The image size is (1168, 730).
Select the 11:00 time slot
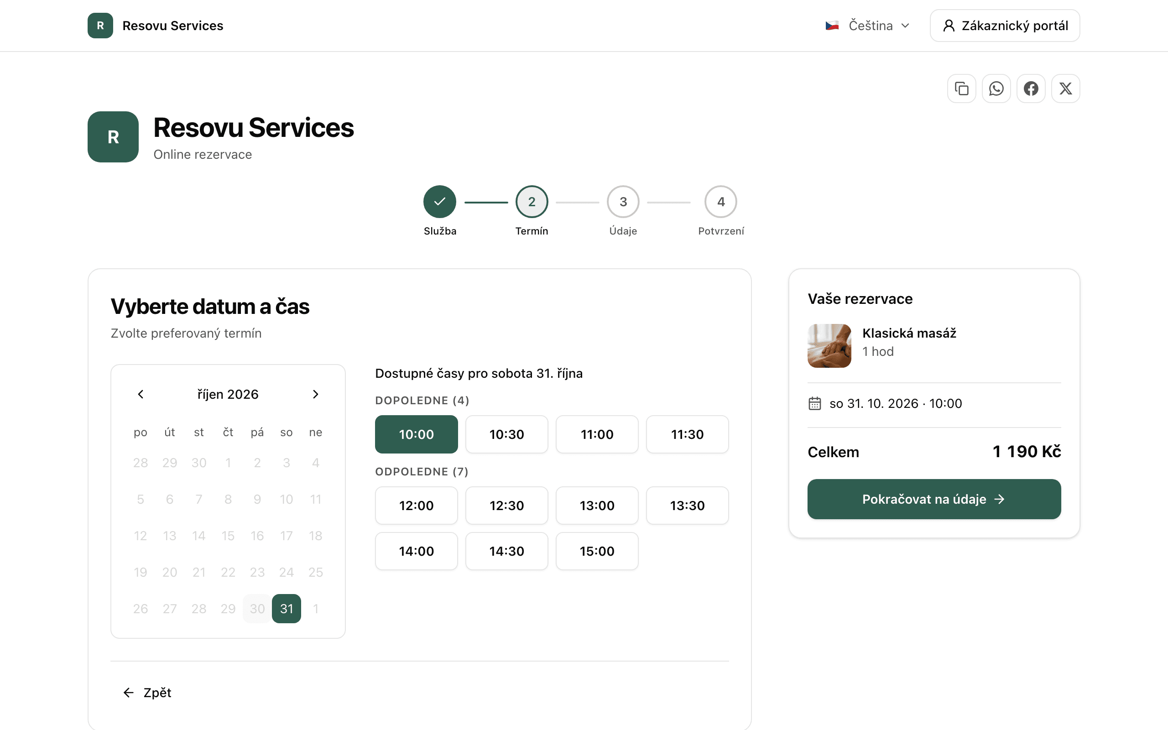click(597, 434)
